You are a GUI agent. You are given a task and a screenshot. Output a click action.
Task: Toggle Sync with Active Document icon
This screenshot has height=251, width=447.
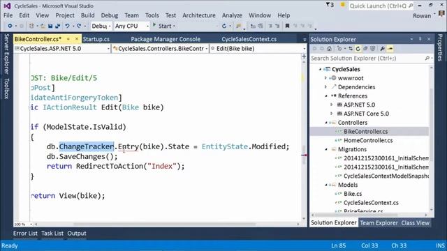(351, 49)
